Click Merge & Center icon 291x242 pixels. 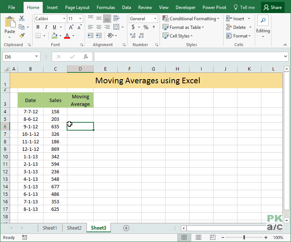click(x=116, y=27)
